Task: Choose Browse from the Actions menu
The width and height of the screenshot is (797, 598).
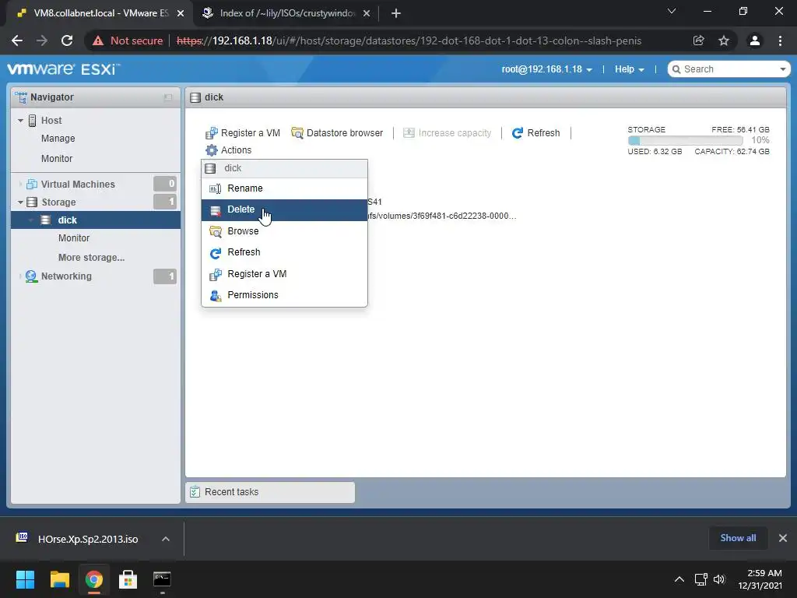Action: tap(284, 230)
